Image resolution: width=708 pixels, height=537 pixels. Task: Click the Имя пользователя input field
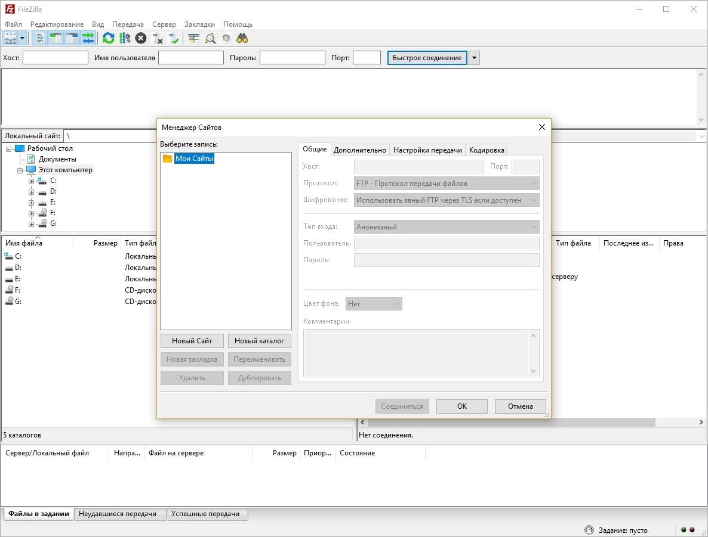(191, 58)
